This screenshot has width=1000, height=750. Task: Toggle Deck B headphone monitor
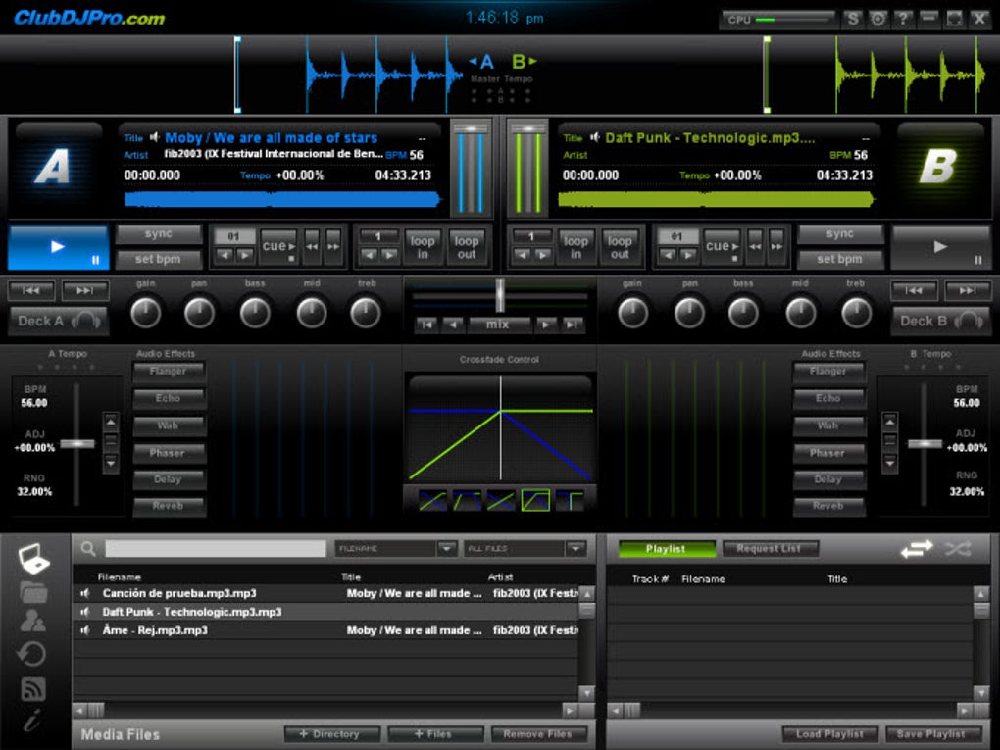tap(941, 321)
